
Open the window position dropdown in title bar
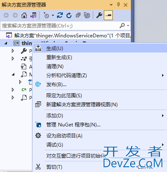[111, 5]
